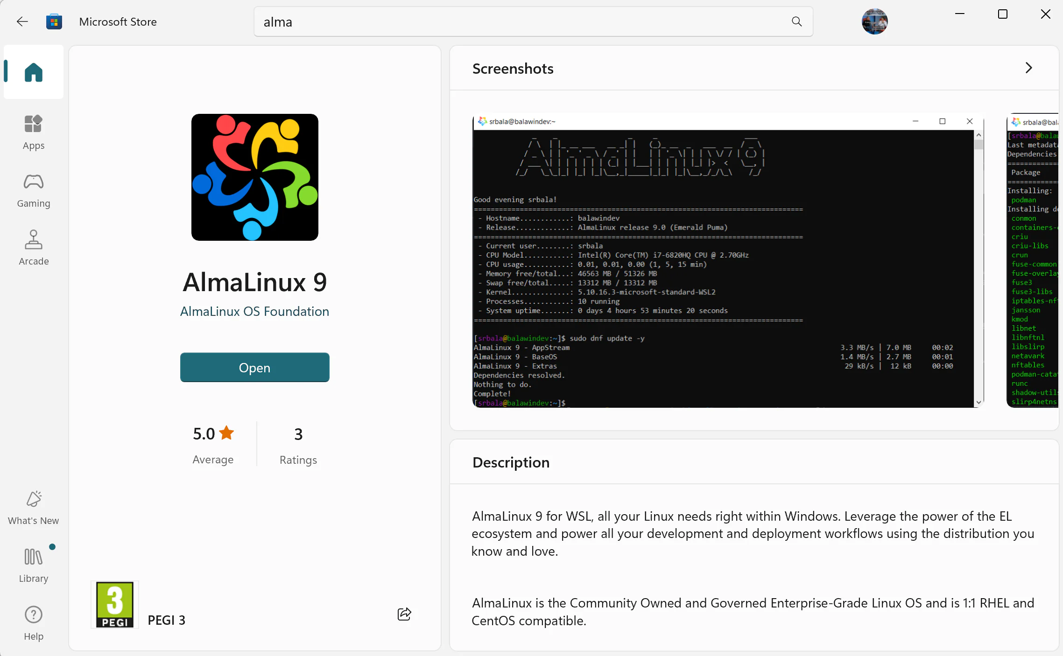1063x656 pixels.
Task: View the second partially visible screenshot
Action: click(x=1032, y=260)
